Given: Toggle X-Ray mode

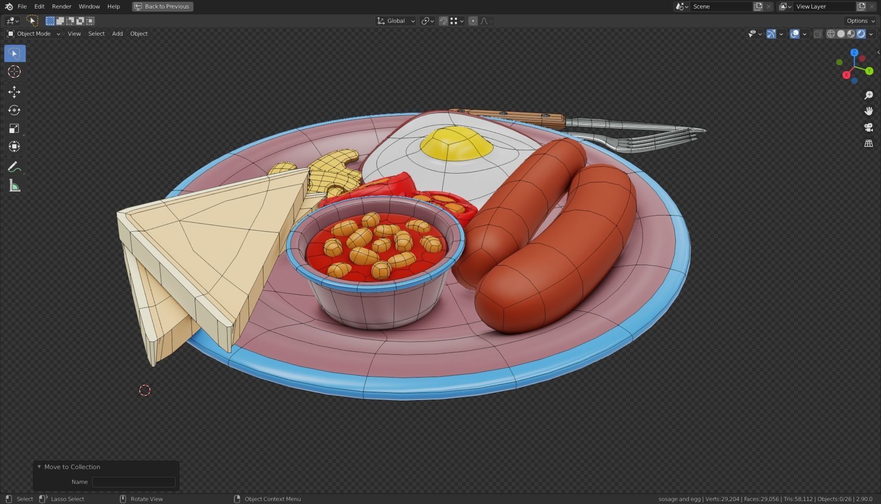Looking at the screenshot, I should pyautogui.click(x=818, y=34).
